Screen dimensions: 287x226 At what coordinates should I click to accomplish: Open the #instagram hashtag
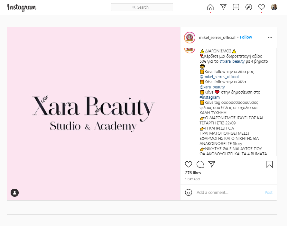pos(209,97)
